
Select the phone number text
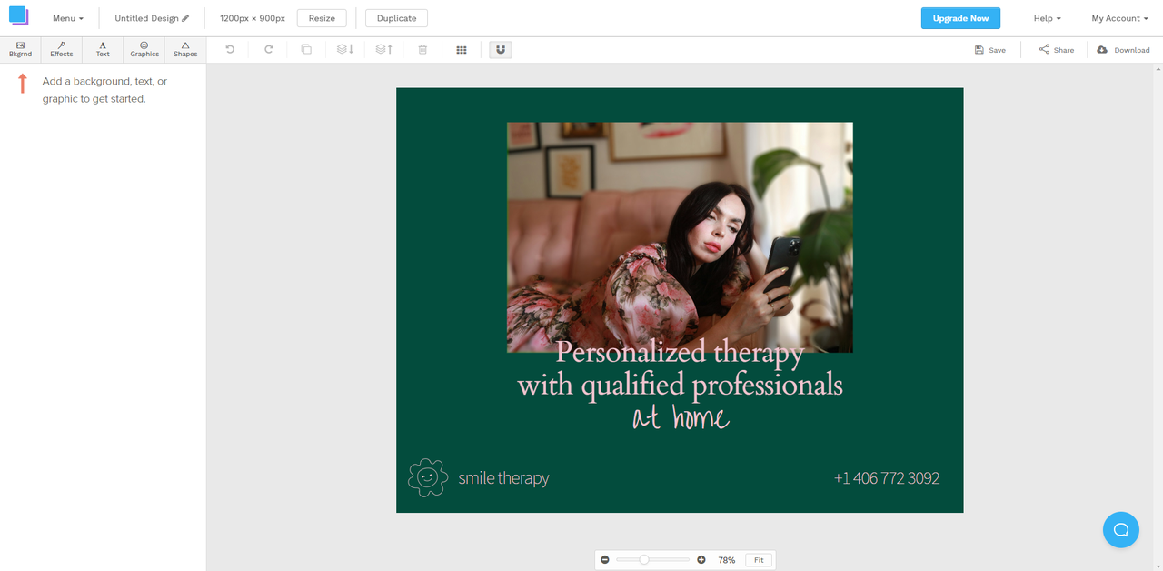click(x=887, y=478)
